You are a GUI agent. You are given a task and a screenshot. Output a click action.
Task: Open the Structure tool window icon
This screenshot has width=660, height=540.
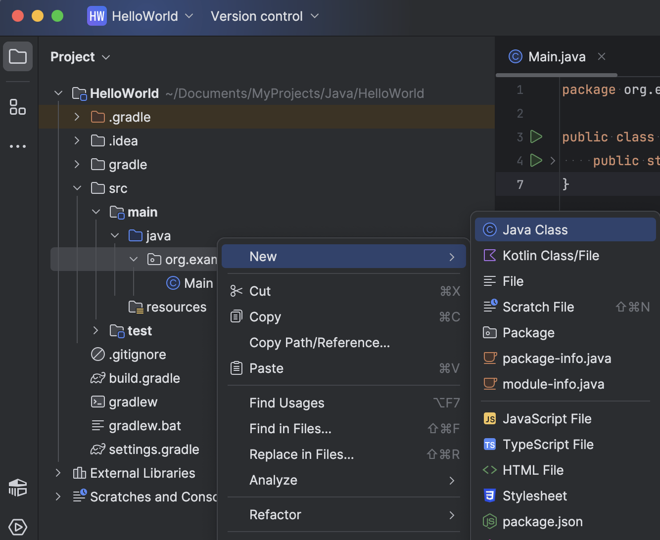click(x=18, y=107)
